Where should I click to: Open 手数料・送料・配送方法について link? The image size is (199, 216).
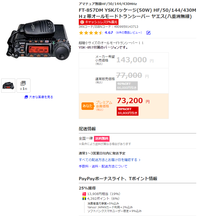[x=103, y=166]
